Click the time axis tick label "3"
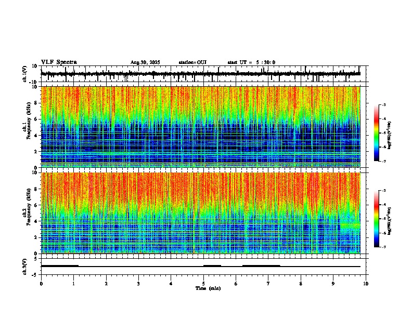 coord(138,284)
